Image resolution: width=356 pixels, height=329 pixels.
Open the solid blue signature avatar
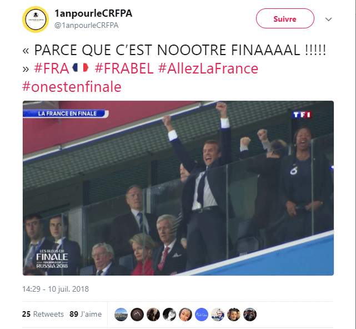click(202, 315)
